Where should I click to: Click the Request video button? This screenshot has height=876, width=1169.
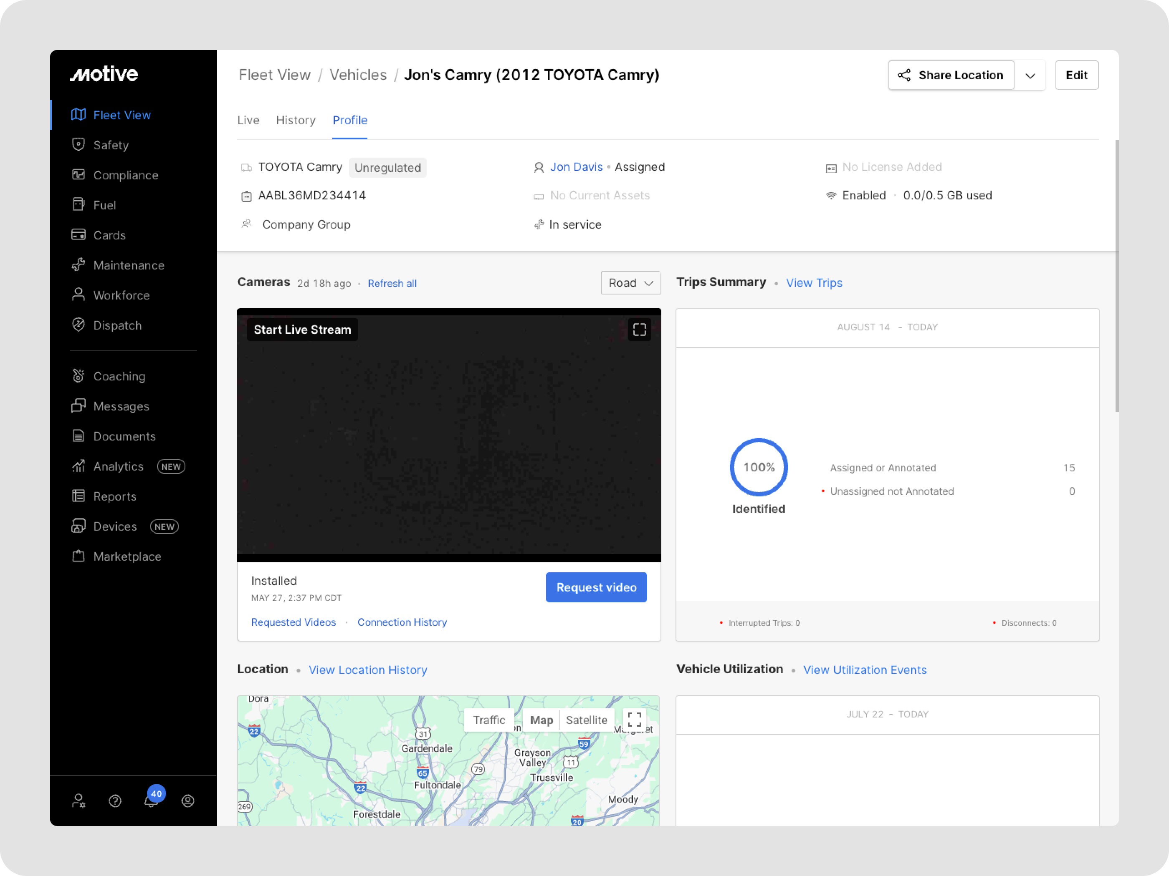(596, 587)
